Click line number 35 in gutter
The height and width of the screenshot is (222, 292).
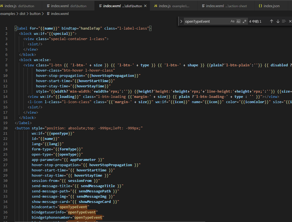click(x=5, y=207)
